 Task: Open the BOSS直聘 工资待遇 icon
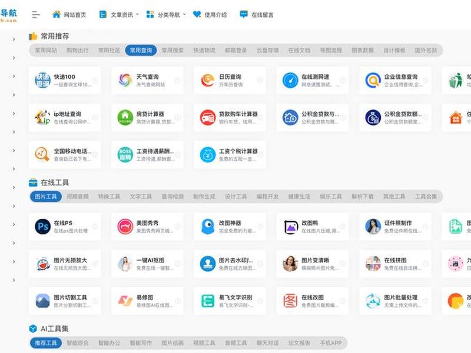(125, 155)
